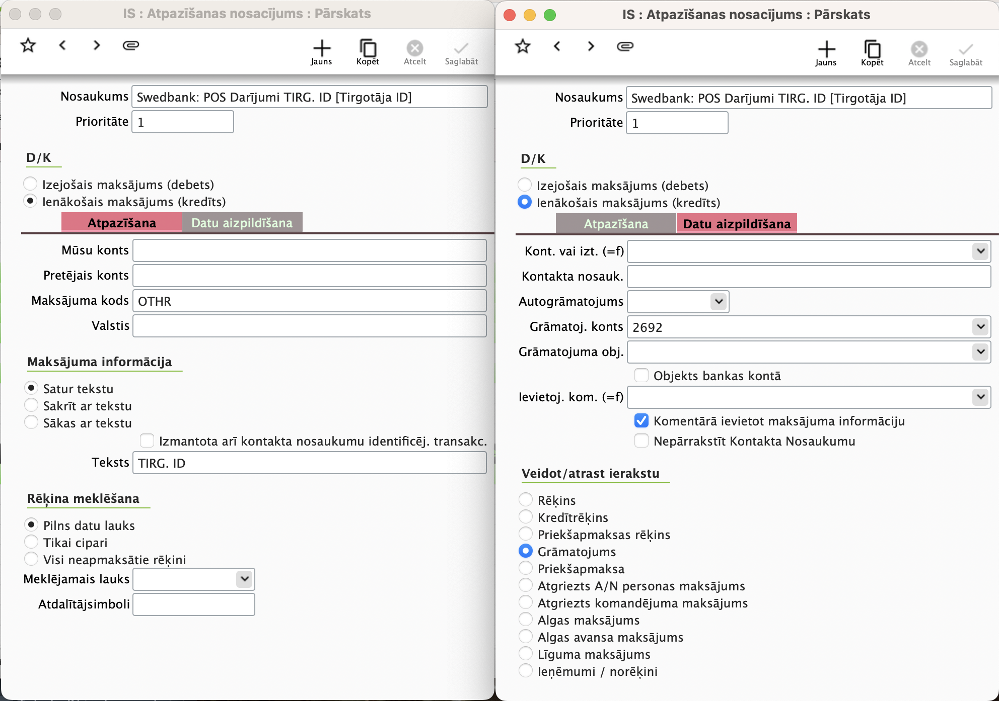Toggle Izmantota arī kontakta nosaukumu checkbox

click(147, 441)
